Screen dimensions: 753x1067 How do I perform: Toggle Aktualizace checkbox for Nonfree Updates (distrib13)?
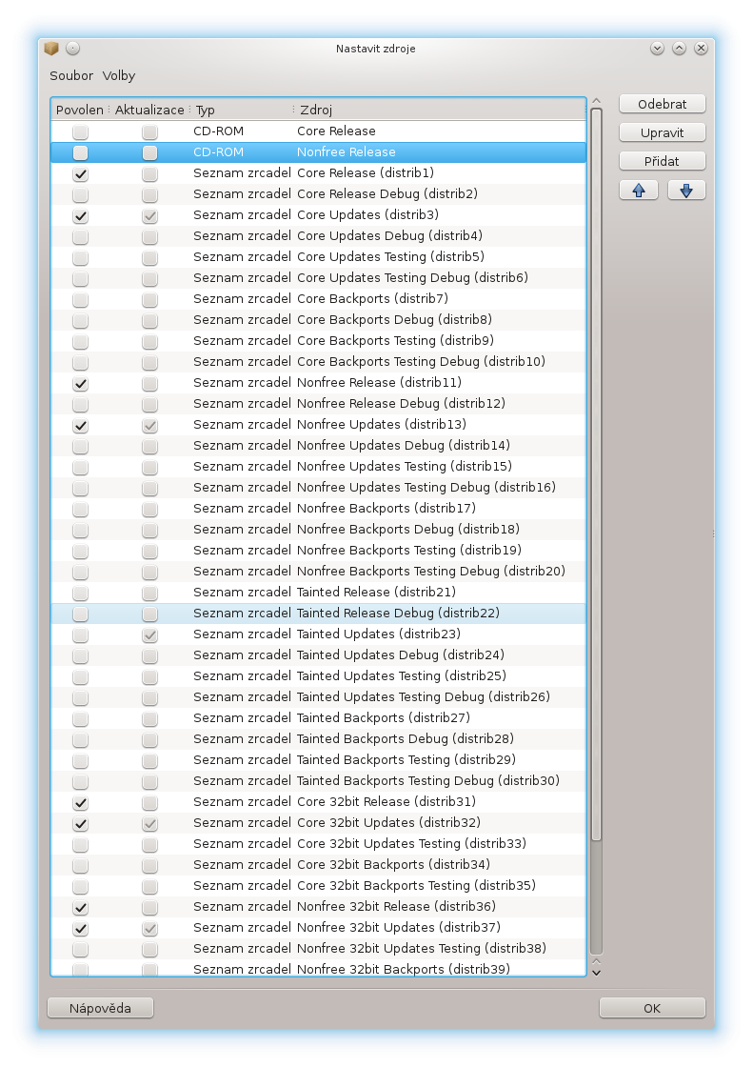(149, 425)
